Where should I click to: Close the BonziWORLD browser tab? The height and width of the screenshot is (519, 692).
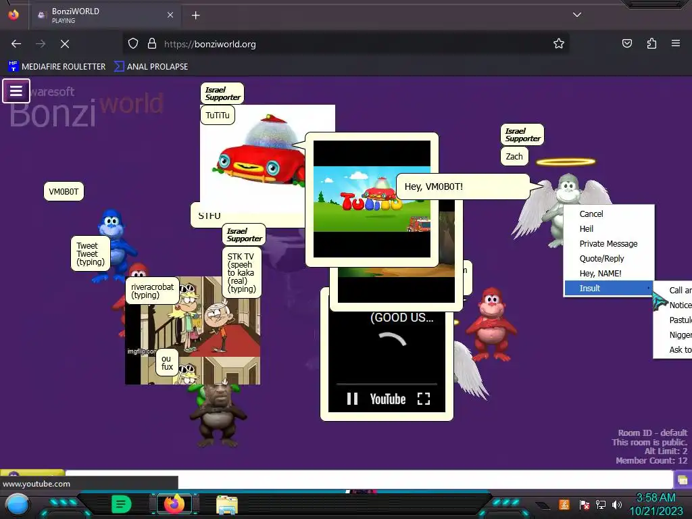point(170,15)
